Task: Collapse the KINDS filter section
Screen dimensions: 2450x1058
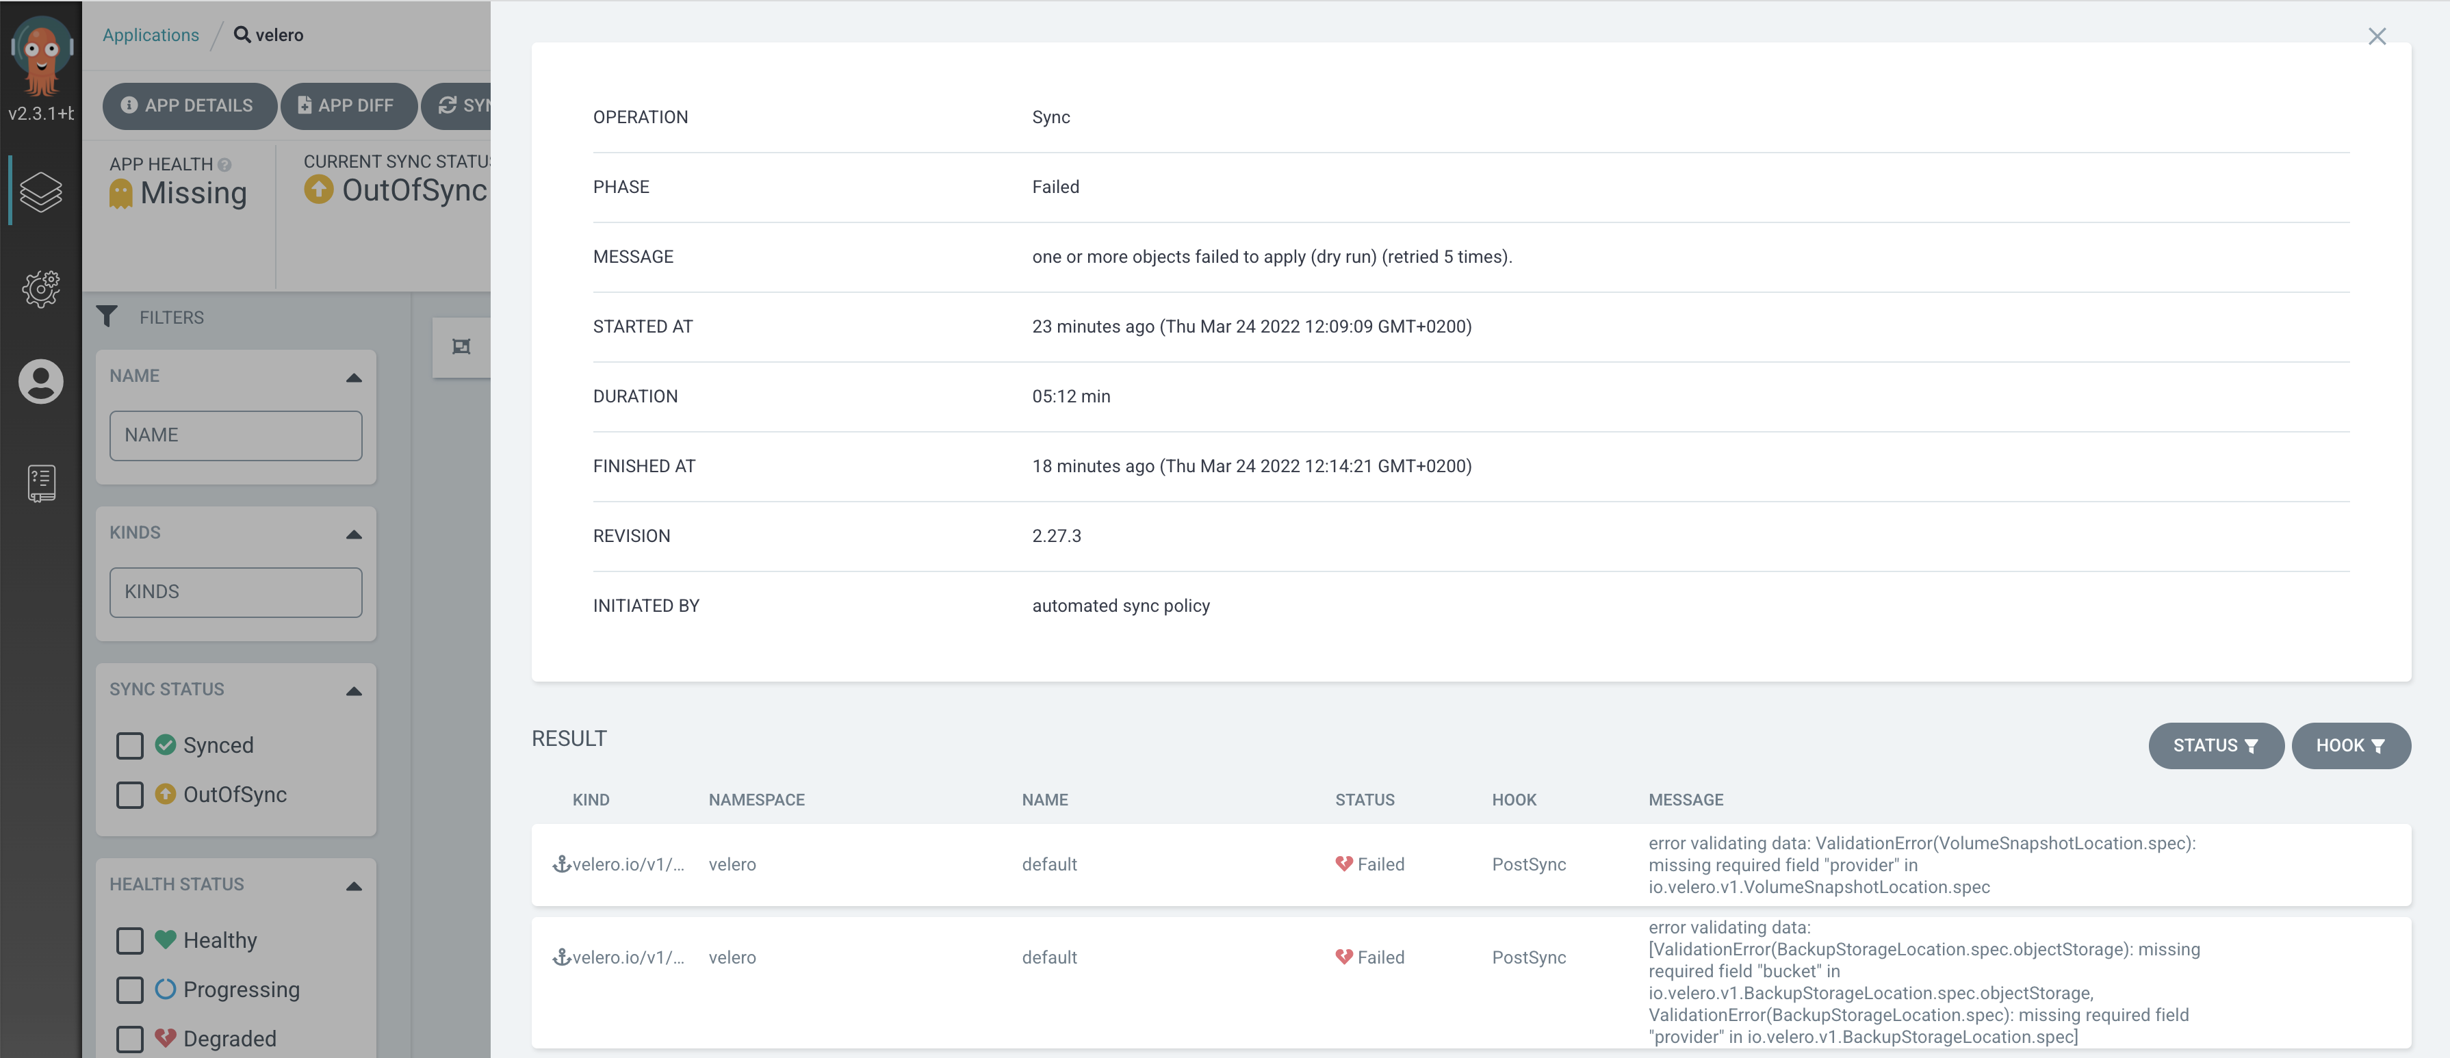Action: tap(354, 534)
